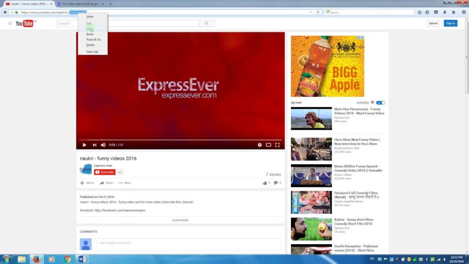The image size is (469, 264).
Task: Enter full screen video mode
Action: 277,145
